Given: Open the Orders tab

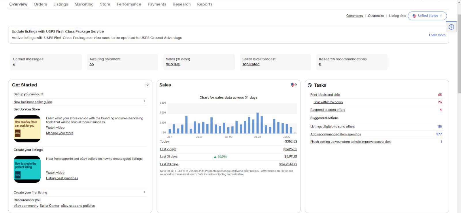Looking at the screenshot, I should pyautogui.click(x=40, y=4).
